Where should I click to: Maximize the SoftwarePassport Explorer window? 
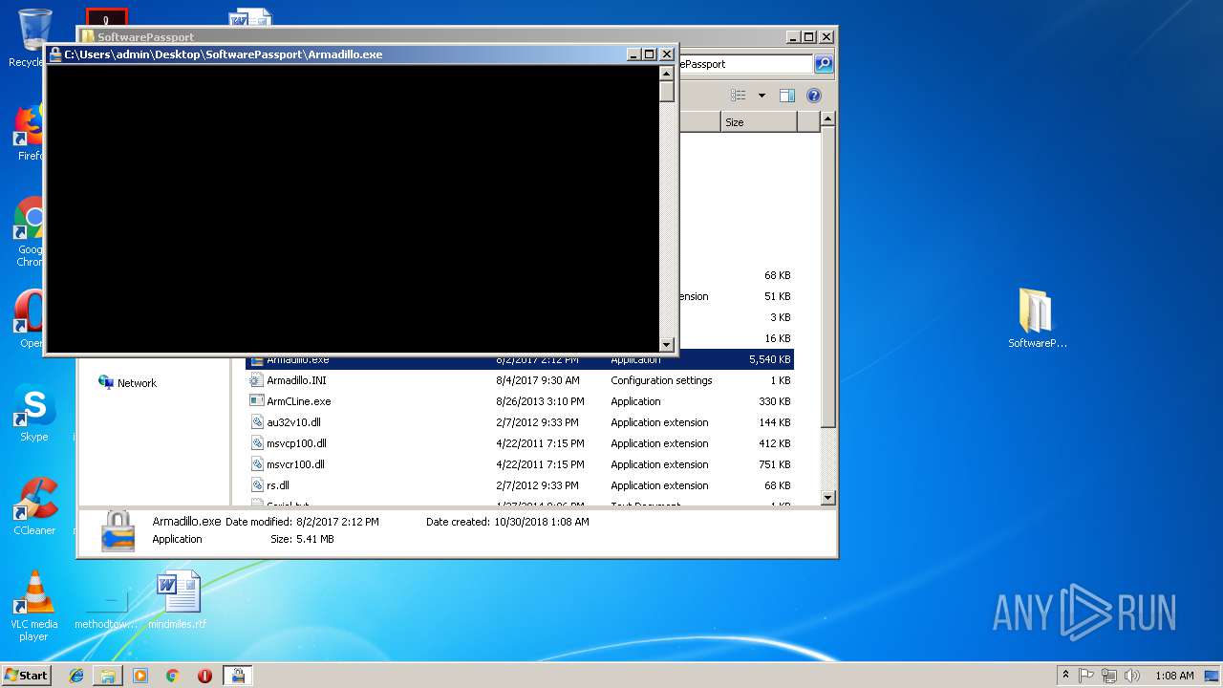click(x=809, y=37)
